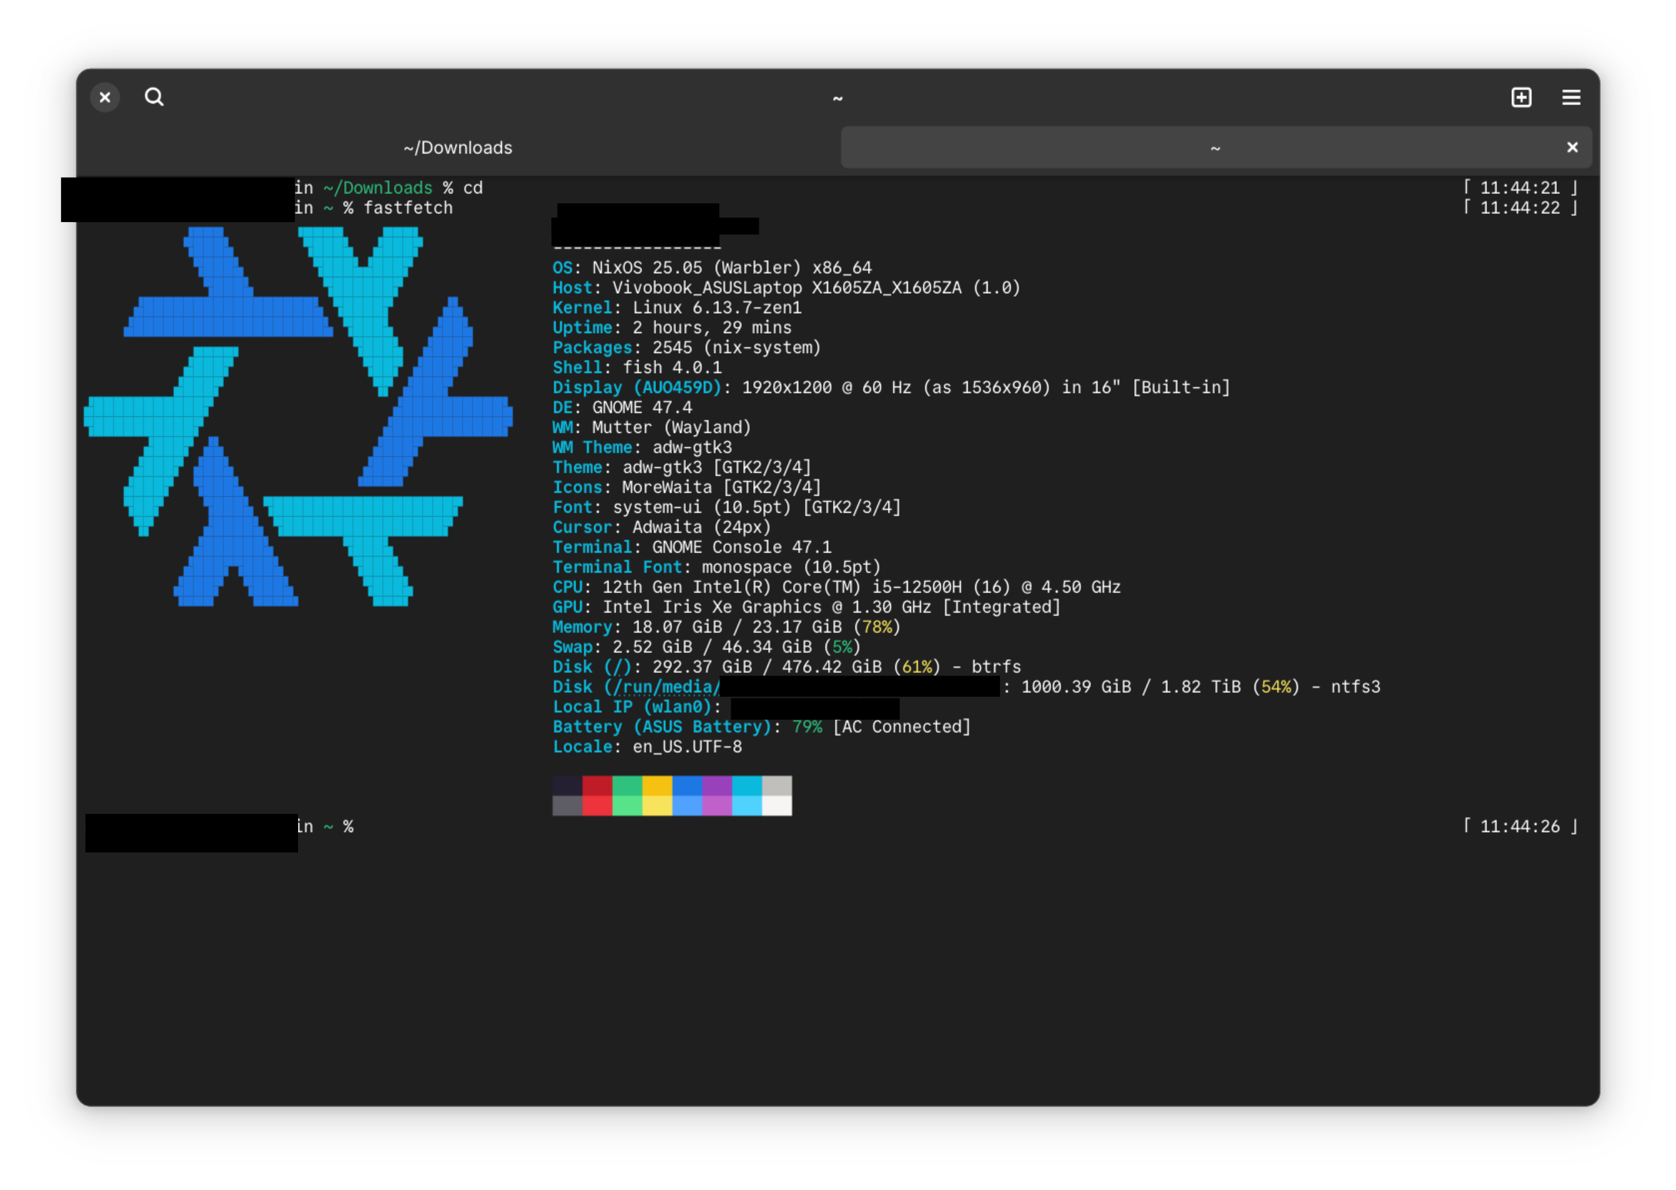
Task: Click the 11:44:26 timestamp
Action: pos(1520,826)
